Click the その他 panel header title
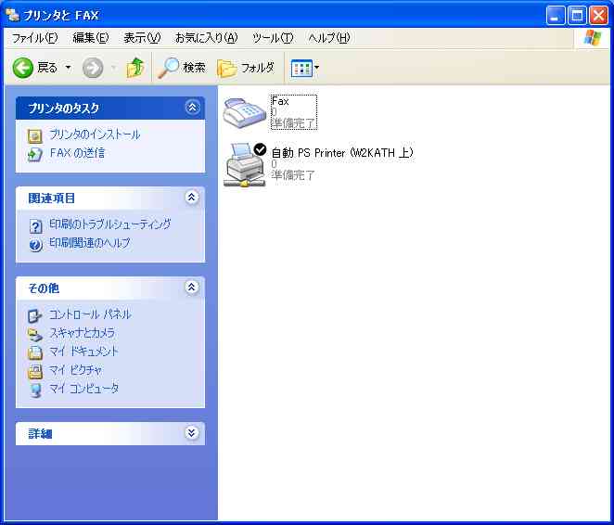Screen dimensions: 614x525 pyautogui.click(x=44, y=288)
